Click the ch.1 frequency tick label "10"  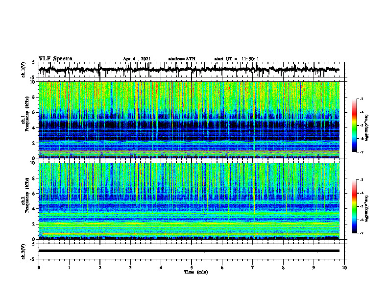coord(33,82)
